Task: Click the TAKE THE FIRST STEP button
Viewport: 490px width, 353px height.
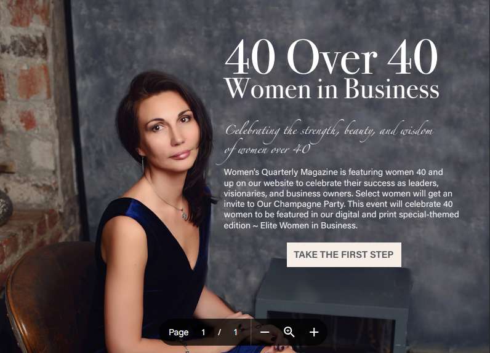Action: pyautogui.click(x=343, y=255)
